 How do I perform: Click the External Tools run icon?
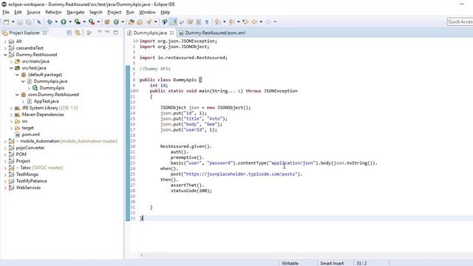coord(92,21)
